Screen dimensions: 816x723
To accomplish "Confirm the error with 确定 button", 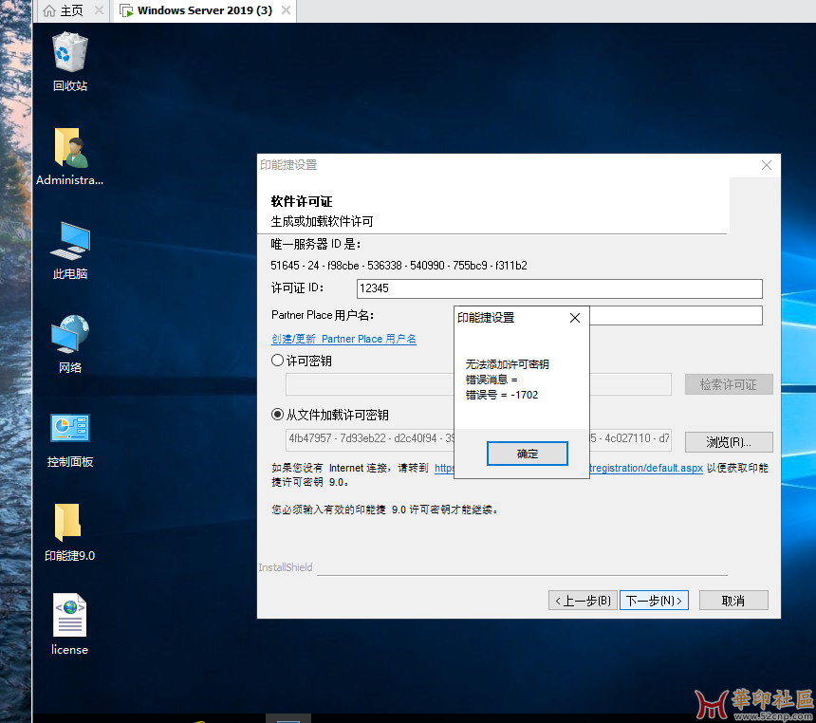I will pos(528,454).
